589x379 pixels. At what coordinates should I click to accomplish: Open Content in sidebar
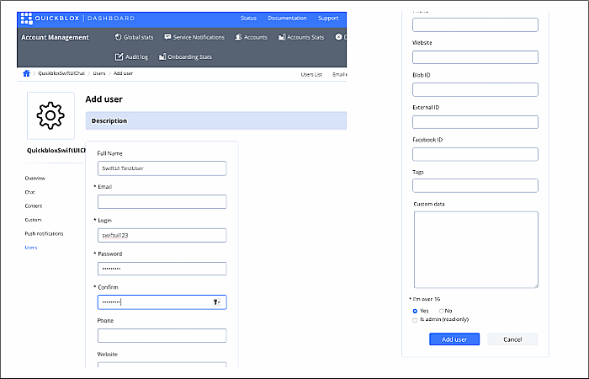(x=34, y=206)
